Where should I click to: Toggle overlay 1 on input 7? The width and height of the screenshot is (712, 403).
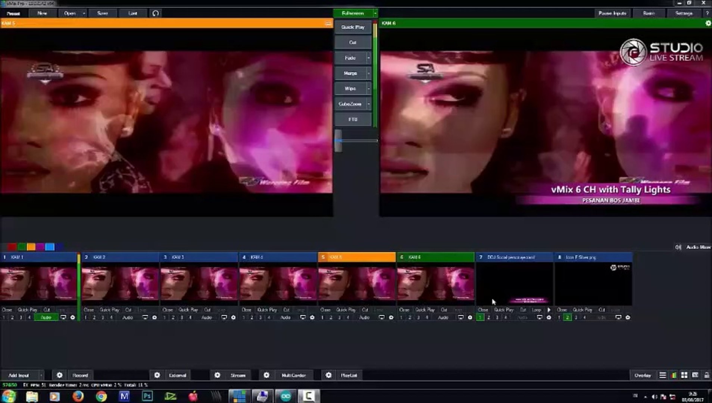pos(480,317)
